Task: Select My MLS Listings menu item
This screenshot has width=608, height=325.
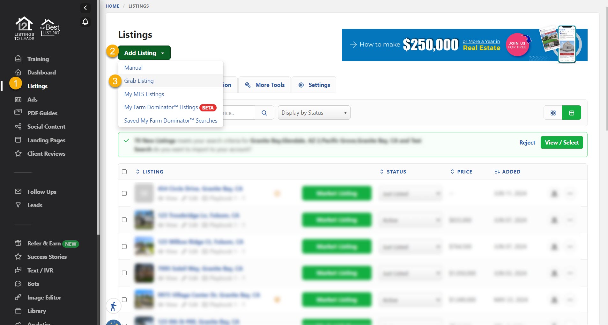Action: 144,94
